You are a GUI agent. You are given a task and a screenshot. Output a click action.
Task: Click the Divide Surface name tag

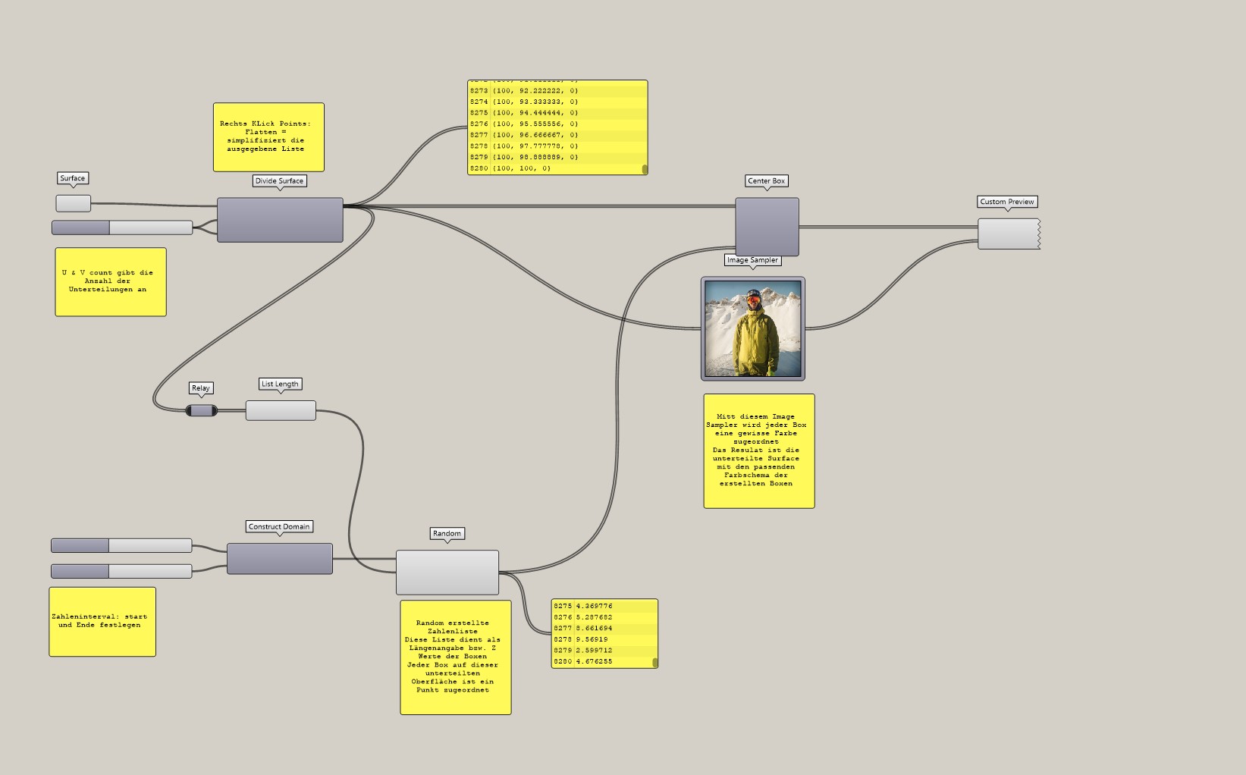[x=279, y=181]
